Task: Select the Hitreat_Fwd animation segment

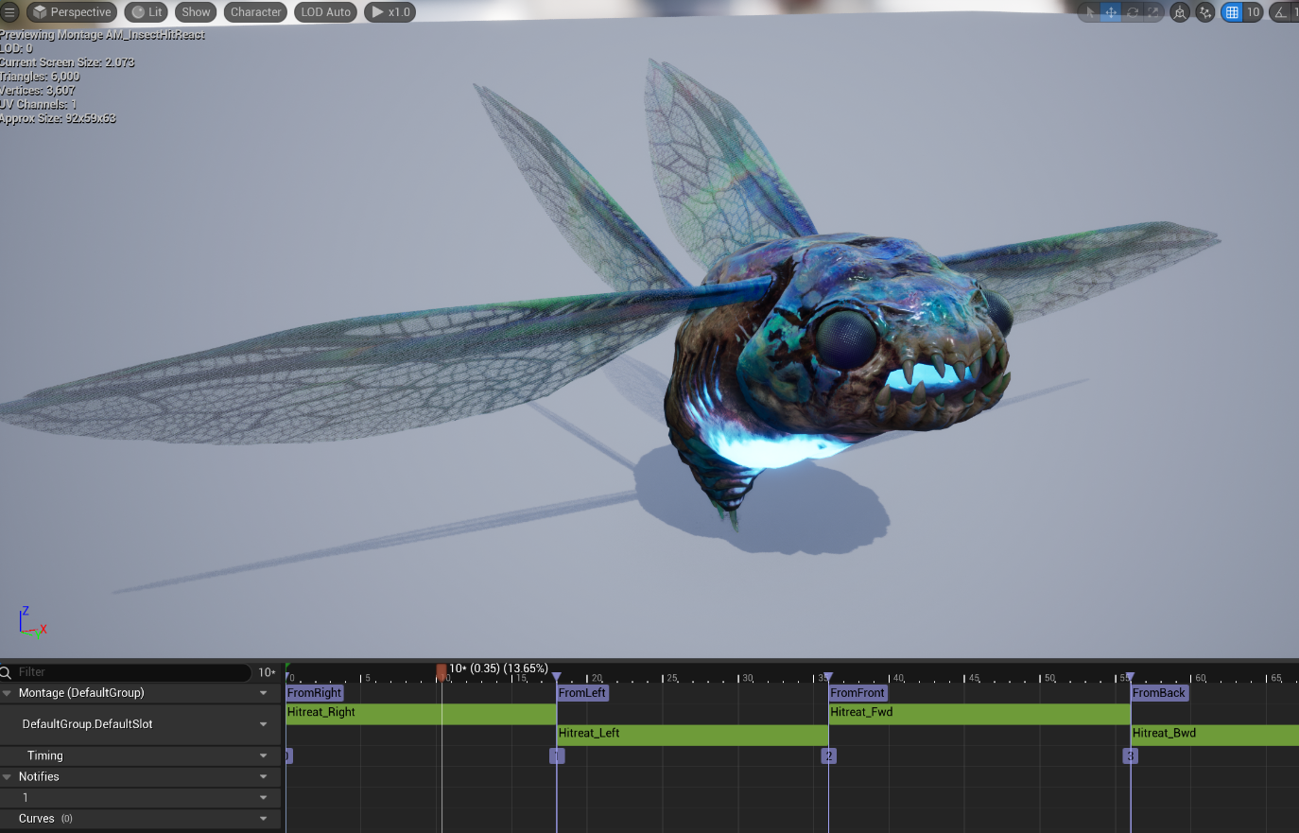Action: pos(979,714)
